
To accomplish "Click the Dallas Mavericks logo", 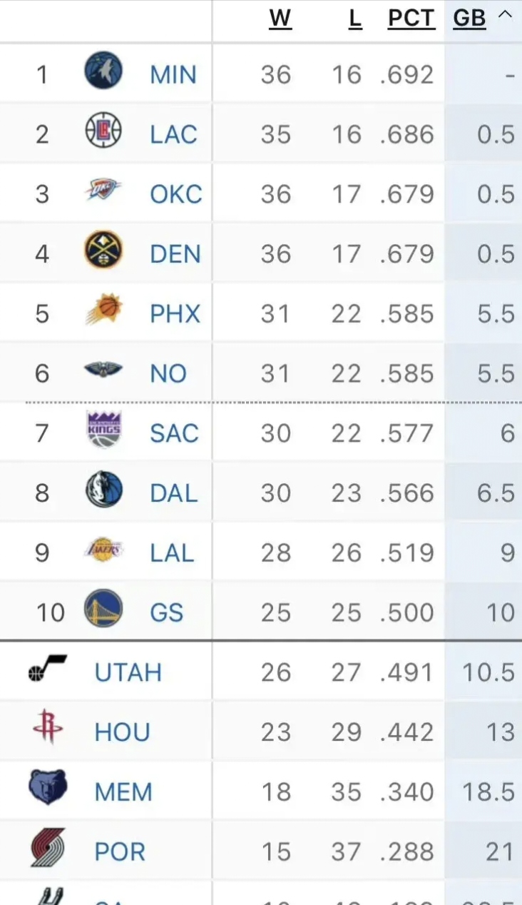I will pyautogui.click(x=103, y=490).
